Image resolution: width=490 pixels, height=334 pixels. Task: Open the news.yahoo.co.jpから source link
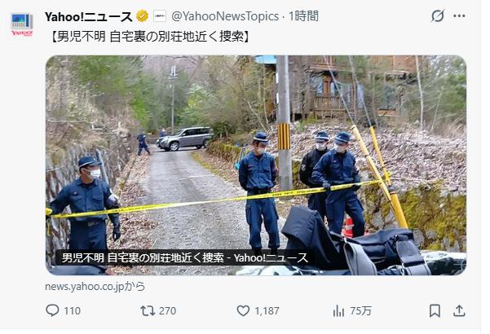[95, 287]
